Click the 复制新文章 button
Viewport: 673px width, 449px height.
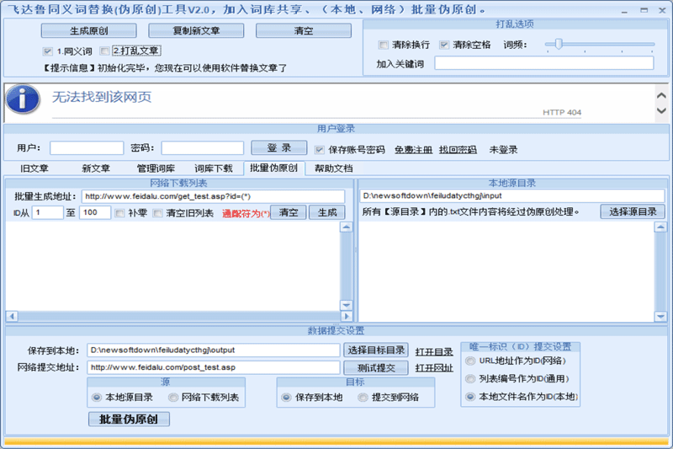pos(196,30)
